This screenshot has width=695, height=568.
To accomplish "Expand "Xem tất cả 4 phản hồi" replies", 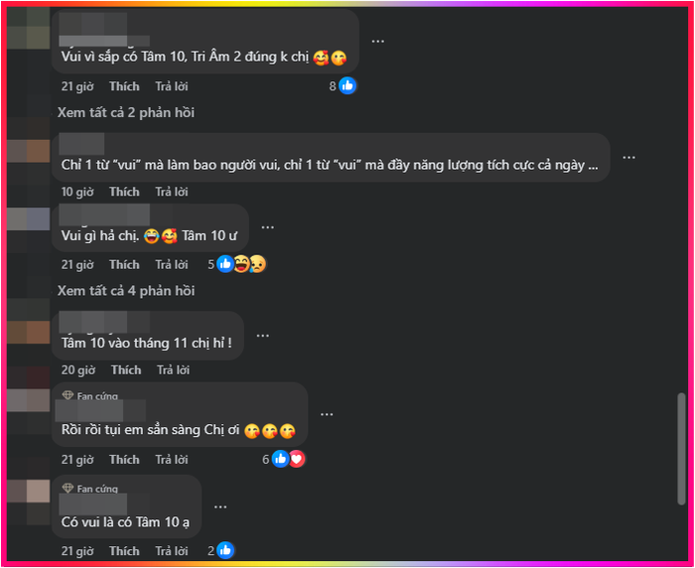I will (x=126, y=291).
